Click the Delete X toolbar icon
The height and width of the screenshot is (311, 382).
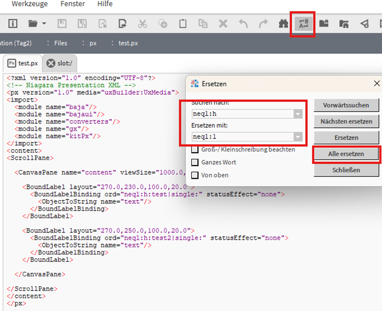pos(223,24)
